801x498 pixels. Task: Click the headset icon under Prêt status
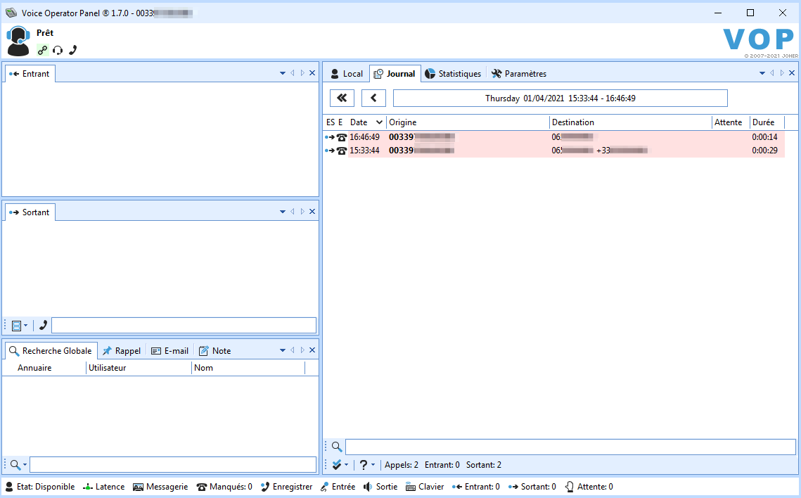[x=58, y=50]
